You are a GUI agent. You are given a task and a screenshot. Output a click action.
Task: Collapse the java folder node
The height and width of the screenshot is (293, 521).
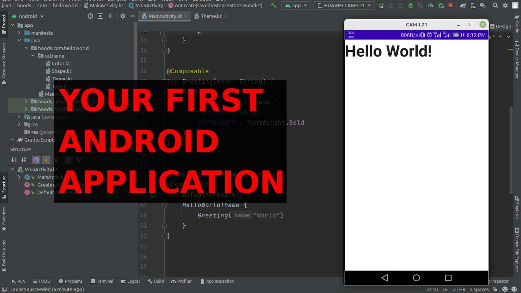19,40
